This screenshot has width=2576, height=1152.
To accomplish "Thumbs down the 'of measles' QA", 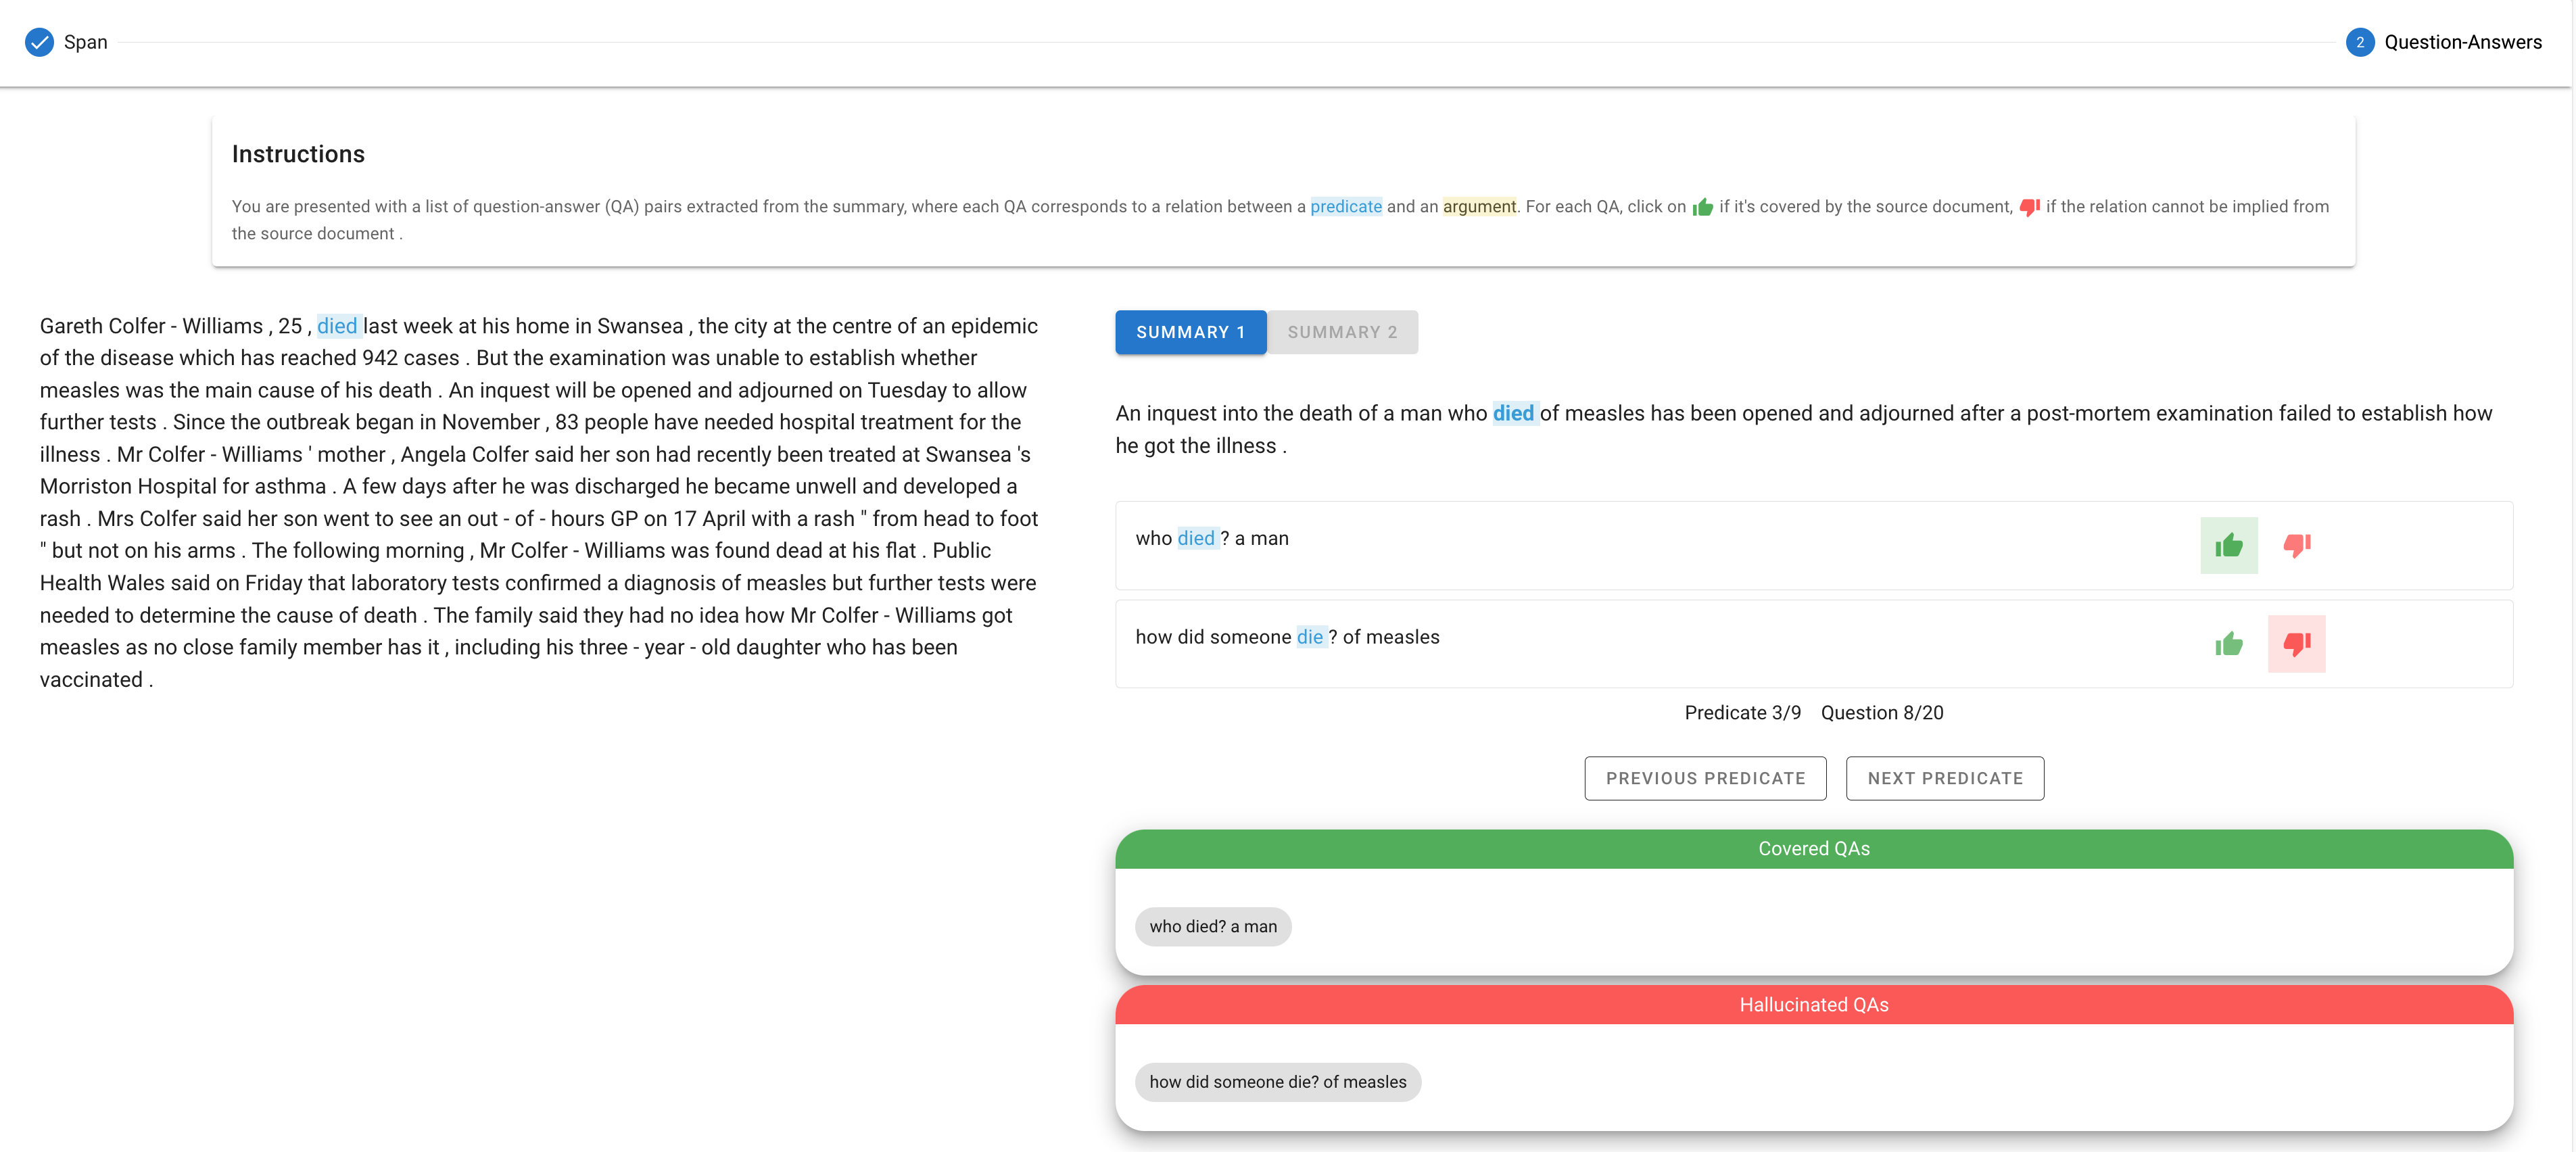I will [2296, 644].
